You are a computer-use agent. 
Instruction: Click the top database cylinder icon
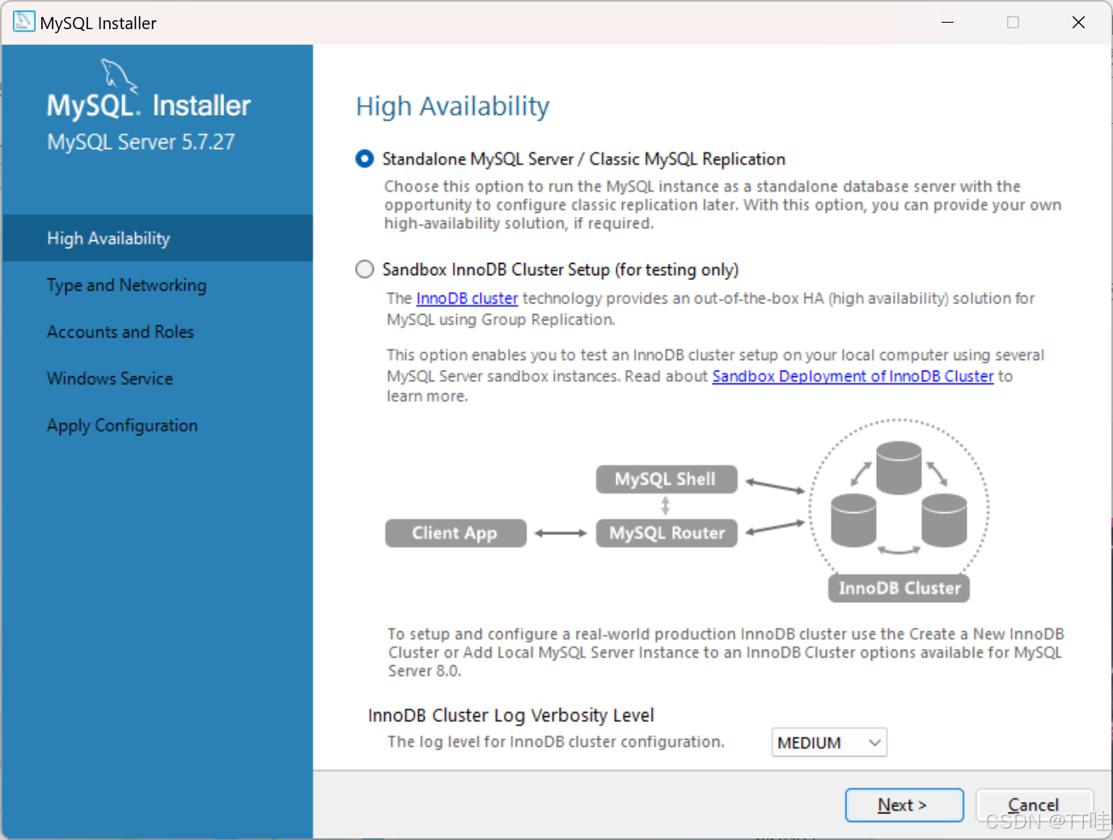tap(899, 468)
